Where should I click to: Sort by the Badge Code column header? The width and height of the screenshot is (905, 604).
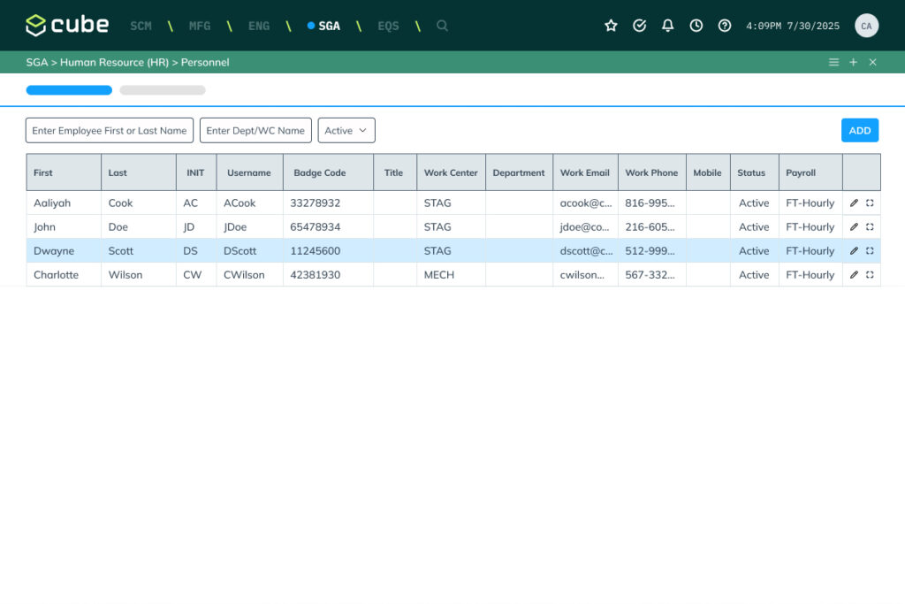coord(320,173)
